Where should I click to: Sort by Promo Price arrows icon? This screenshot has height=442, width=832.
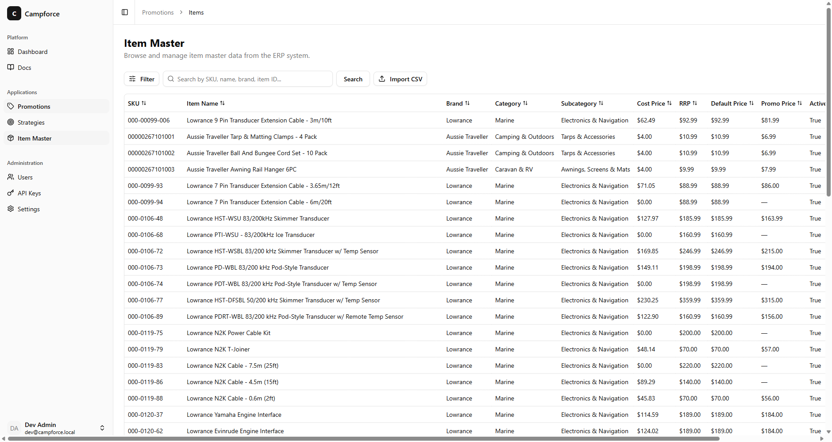click(x=800, y=103)
